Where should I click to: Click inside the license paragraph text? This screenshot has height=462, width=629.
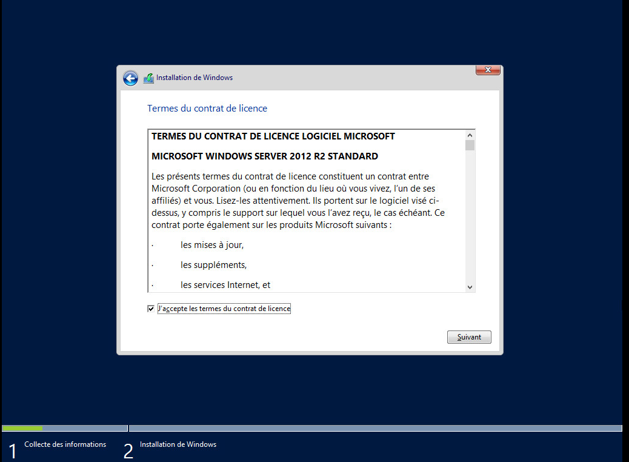[x=298, y=201]
